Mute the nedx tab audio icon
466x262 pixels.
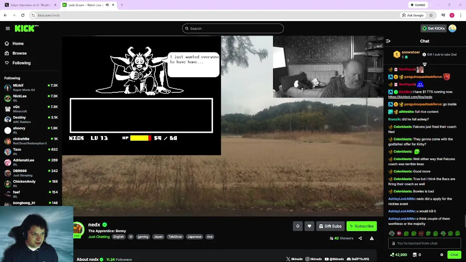tap(107, 5)
